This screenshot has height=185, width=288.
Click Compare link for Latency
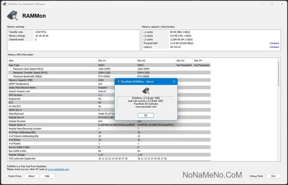[x=274, y=47]
